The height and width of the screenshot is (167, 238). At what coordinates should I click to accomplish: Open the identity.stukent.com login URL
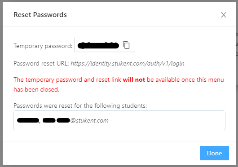click(128, 63)
